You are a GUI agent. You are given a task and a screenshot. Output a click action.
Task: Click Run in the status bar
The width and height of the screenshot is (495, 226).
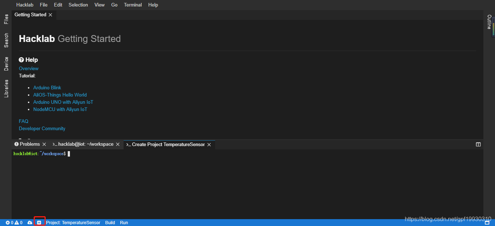124,223
